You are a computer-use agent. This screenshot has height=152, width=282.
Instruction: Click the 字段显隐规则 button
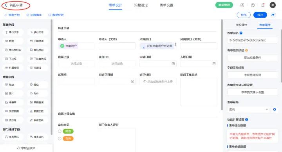[253, 75]
